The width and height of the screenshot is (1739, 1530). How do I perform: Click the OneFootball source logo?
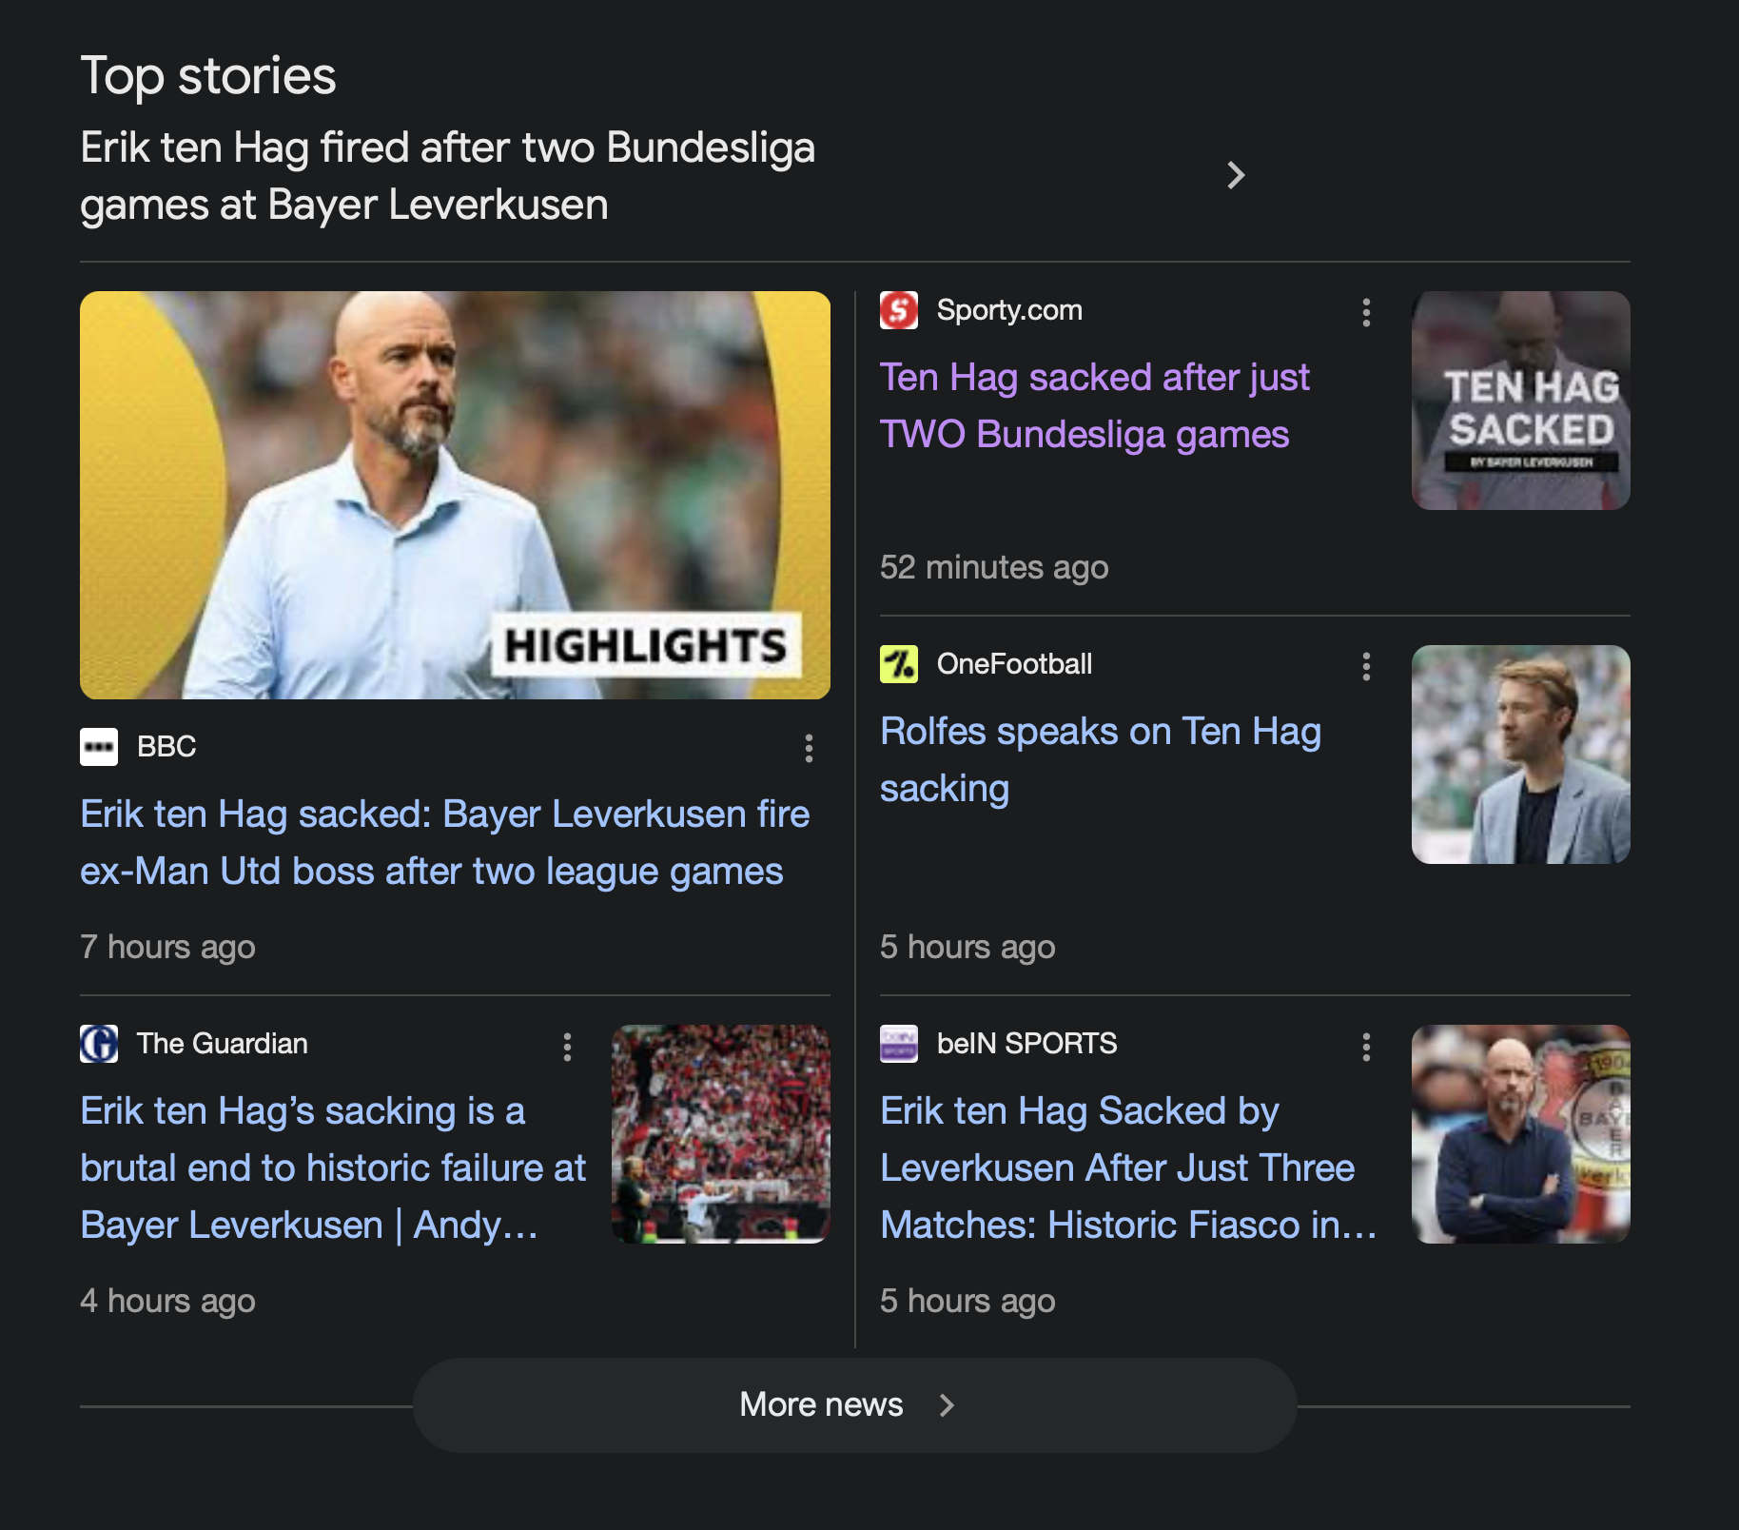tap(899, 664)
